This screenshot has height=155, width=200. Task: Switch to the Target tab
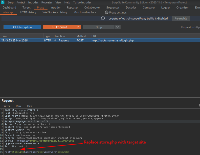pos(26,7)
